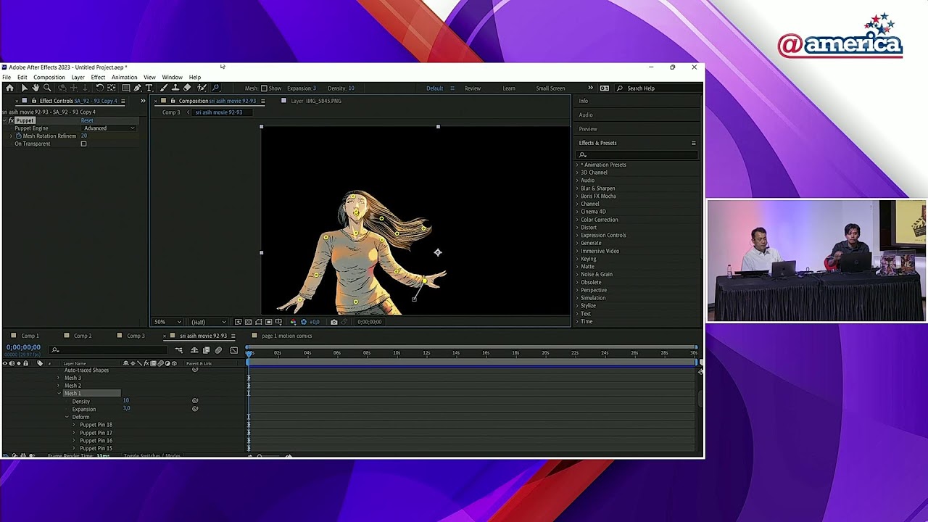Open composition mini-flowchart icon in timeline

point(179,350)
